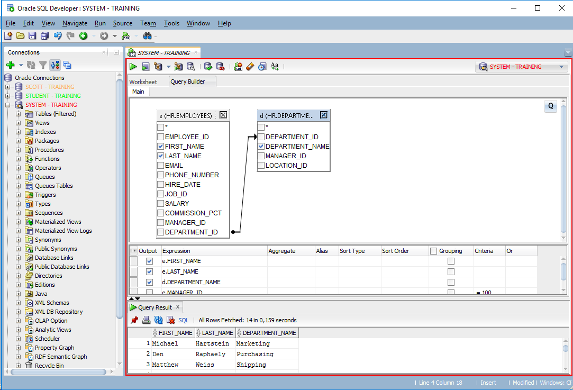The width and height of the screenshot is (573, 390).
Task: Check the EMAIL column checkbox in EMPLOYEES
Action: [x=161, y=166]
